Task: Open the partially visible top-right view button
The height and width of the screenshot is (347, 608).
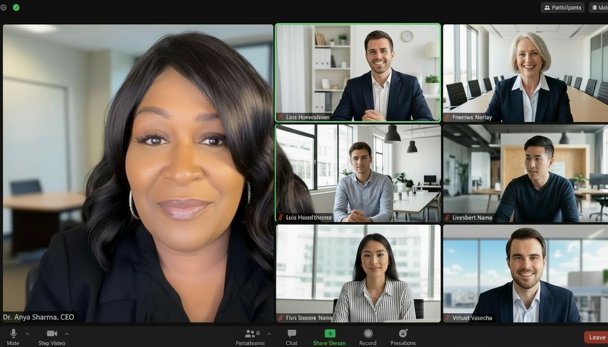Action: [599, 8]
